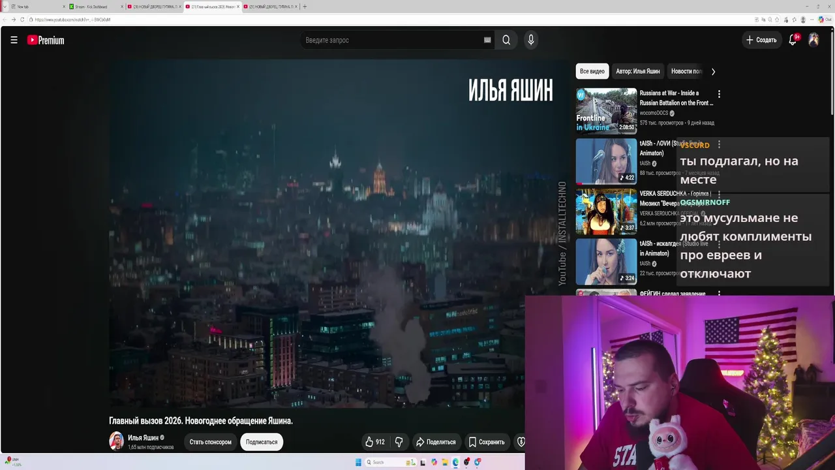Click the browser address bar URL
Image resolution: width=835 pixels, height=470 pixels.
[73, 20]
